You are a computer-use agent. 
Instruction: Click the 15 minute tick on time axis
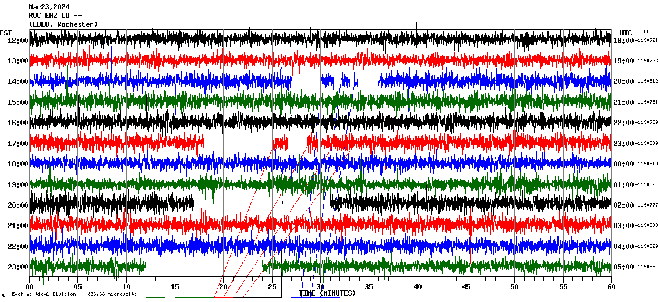click(x=175, y=287)
